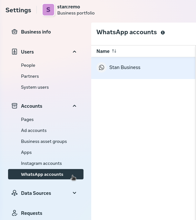Click the stan:remo portfolio avatar

48,10
